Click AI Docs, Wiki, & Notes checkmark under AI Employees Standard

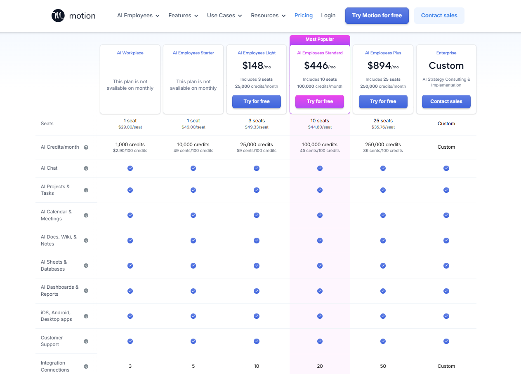tap(320, 240)
